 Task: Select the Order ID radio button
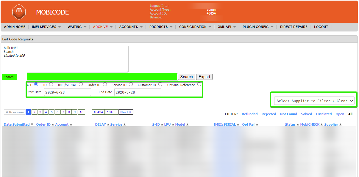tap(105, 84)
